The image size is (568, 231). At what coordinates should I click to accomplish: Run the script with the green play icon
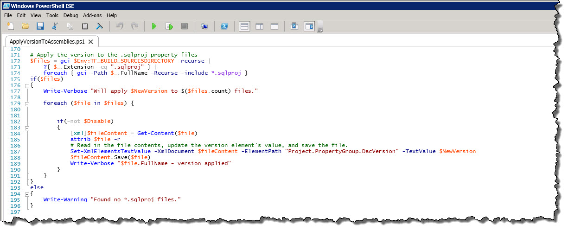(x=154, y=26)
